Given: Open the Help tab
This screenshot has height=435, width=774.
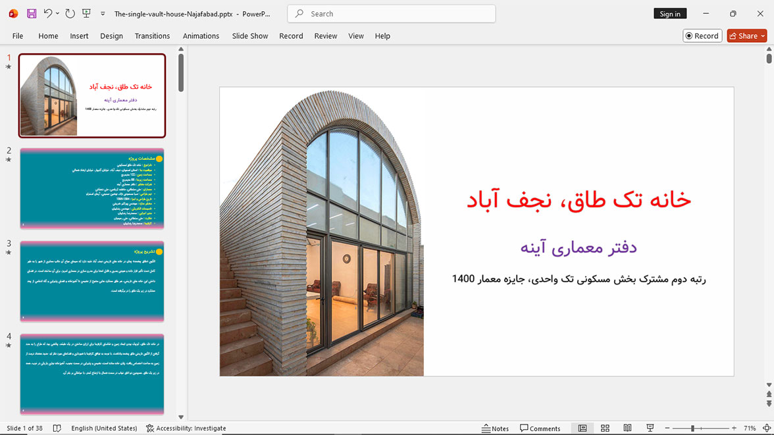Looking at the screenshot, I should (x=382, y=36).
